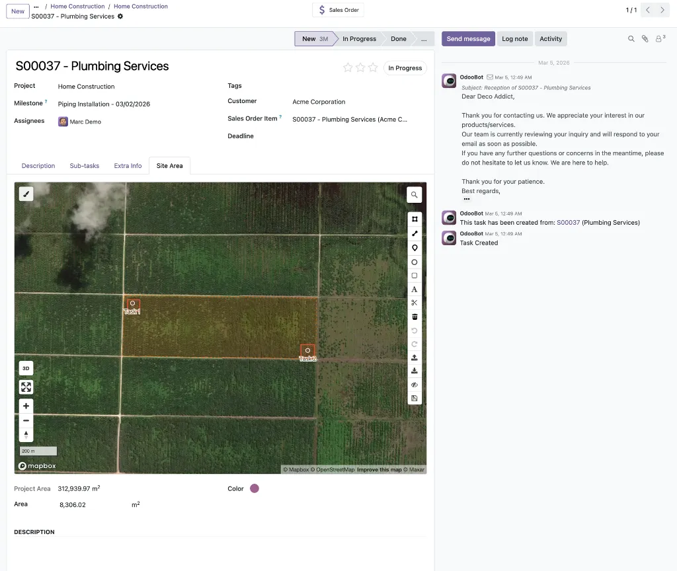This screenshot has width=677, height=571.
Task: Switch to the Extra Info tab
Action: [x=128, y=166]
